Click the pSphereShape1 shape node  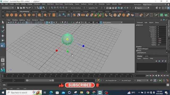coord(143,49)
